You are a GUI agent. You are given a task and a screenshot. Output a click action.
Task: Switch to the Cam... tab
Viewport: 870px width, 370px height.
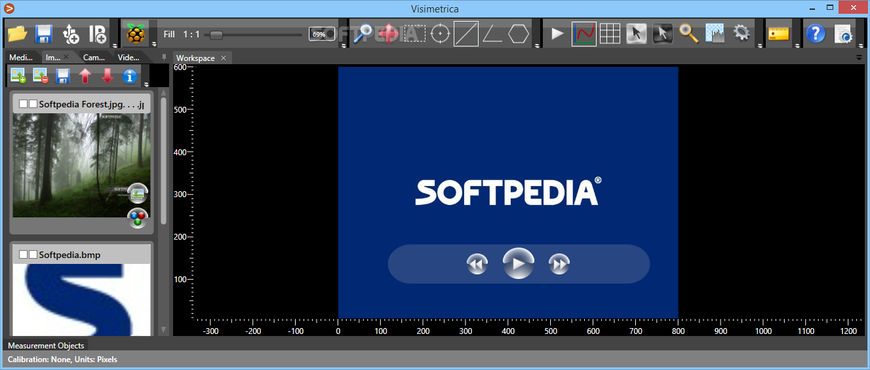point(94,58)
